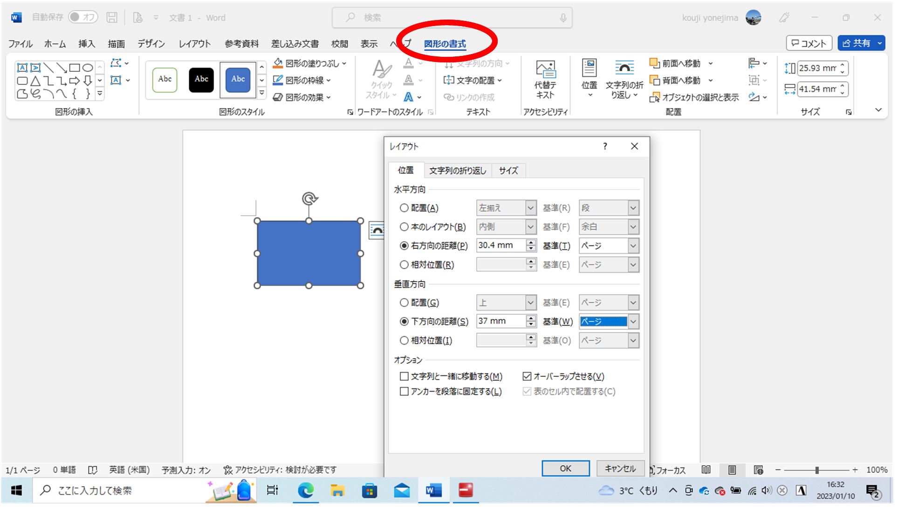The height and width of the screenshot is (509, 898).
Task: Select the horizontal 配置(A) radio button
Action: coord(404,208)
